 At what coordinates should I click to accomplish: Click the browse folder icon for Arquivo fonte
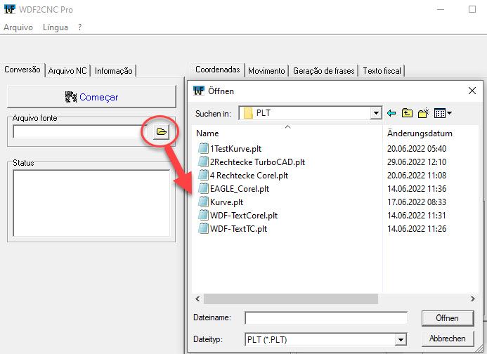pos(161,131)
